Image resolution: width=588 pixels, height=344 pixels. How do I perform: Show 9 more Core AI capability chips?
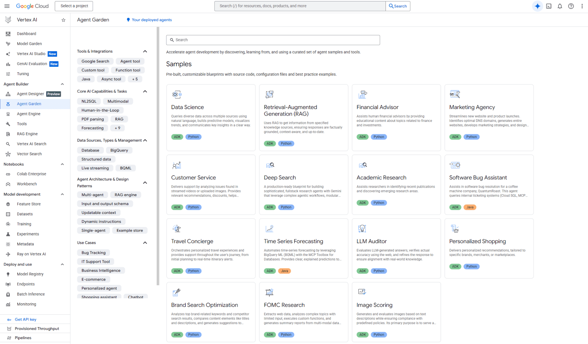click(x=117, y=128)
